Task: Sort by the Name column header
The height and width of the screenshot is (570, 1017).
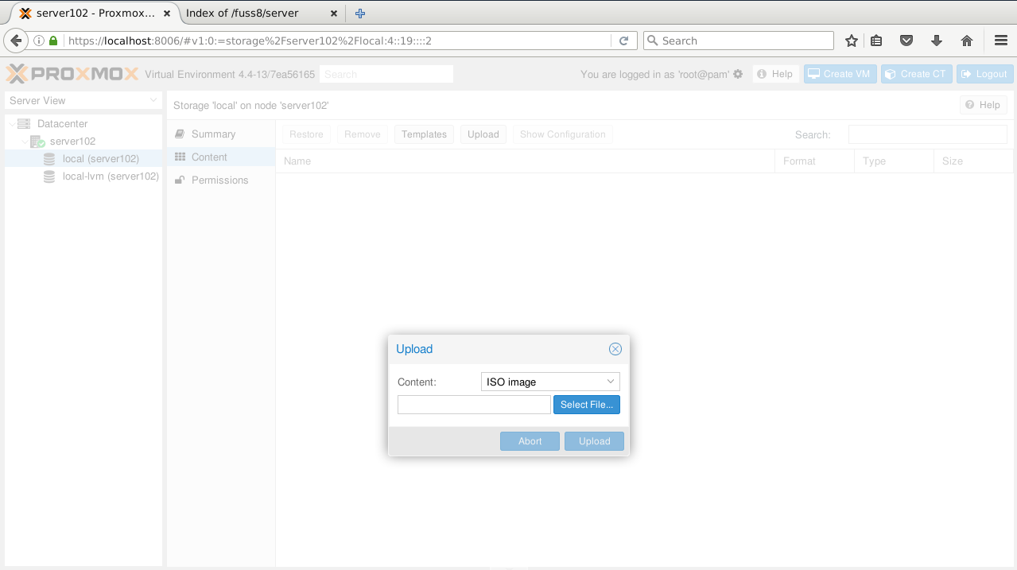Action: pyautogui.click(x=525, y=161)
